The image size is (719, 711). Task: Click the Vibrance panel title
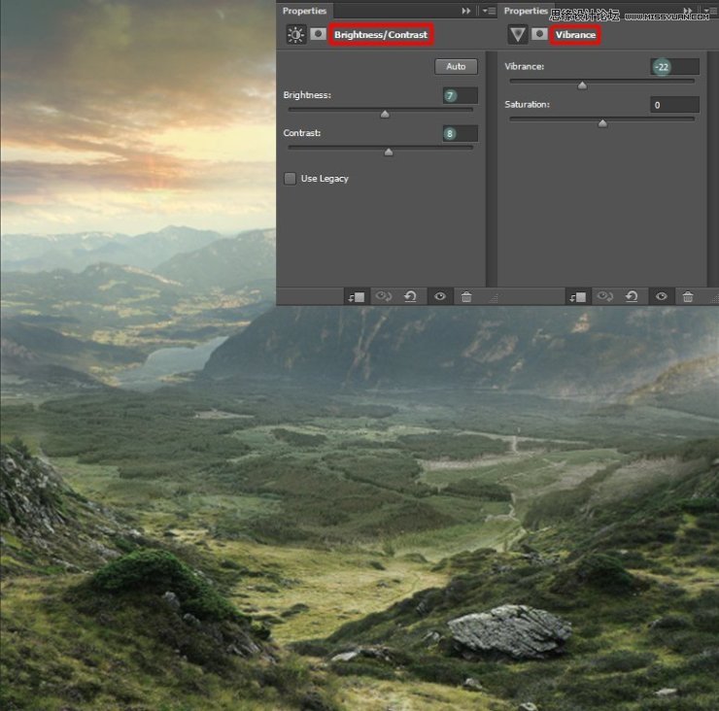tap(575, 34)
